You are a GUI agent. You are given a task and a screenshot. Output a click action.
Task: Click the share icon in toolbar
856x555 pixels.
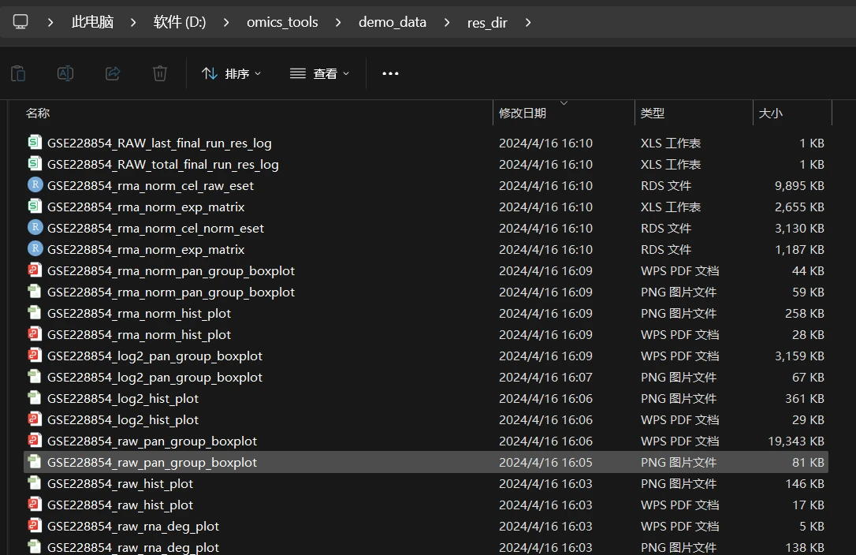[113, 73]
